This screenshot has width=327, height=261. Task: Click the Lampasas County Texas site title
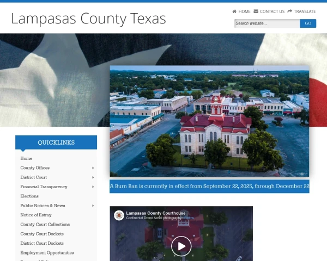tap(88, 18)
